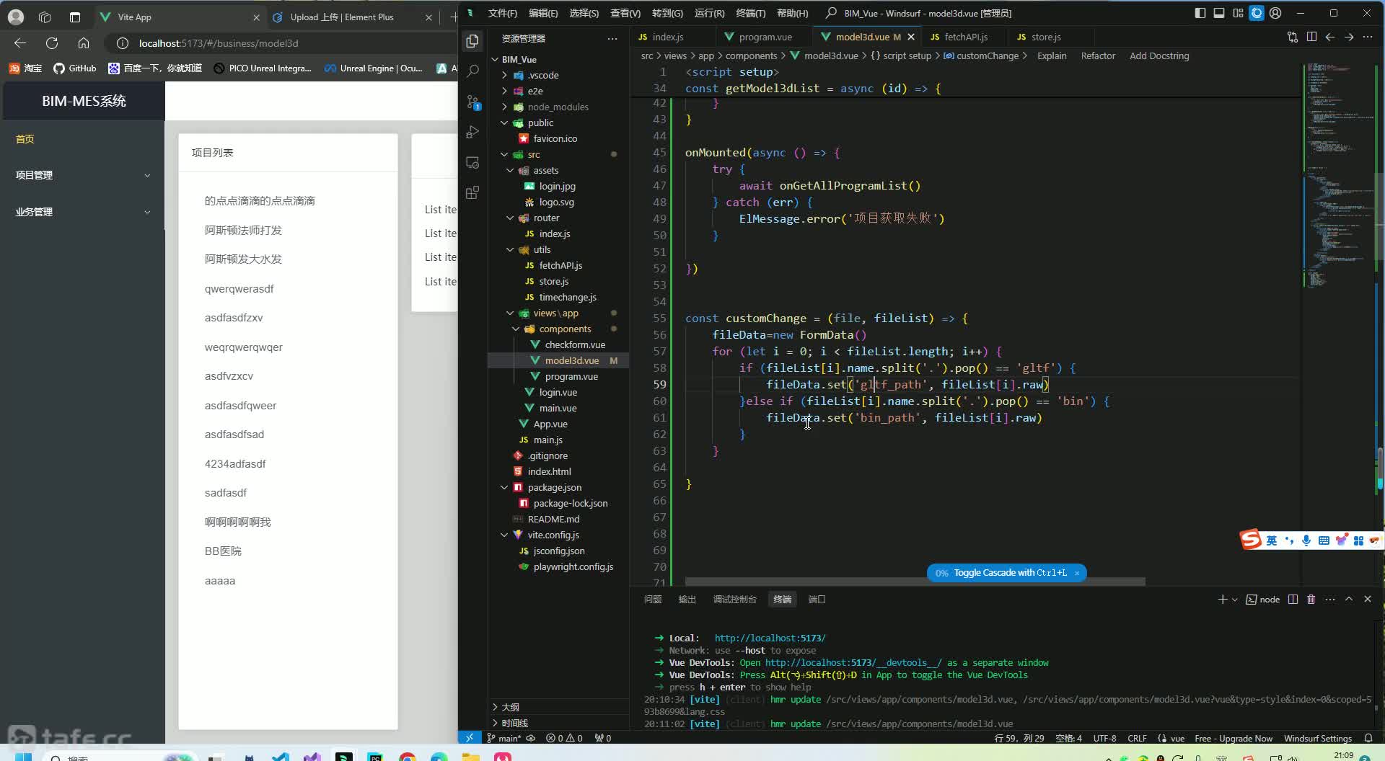Open 运行(R) menu
Image resolution: width=1385 pixels, height=761 pixels.
click(709, 13)
